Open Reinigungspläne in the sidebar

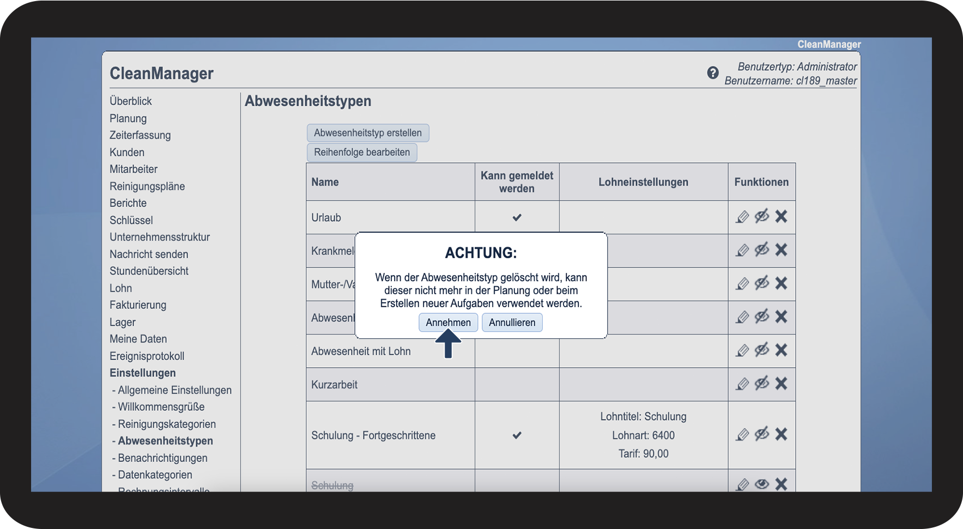(147, 186)
